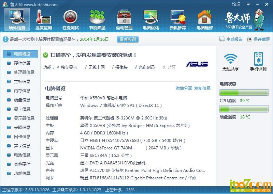Open 驱动管理 driver management
The width and height of the screenshot is (273, 194).
tap(124, 20)
